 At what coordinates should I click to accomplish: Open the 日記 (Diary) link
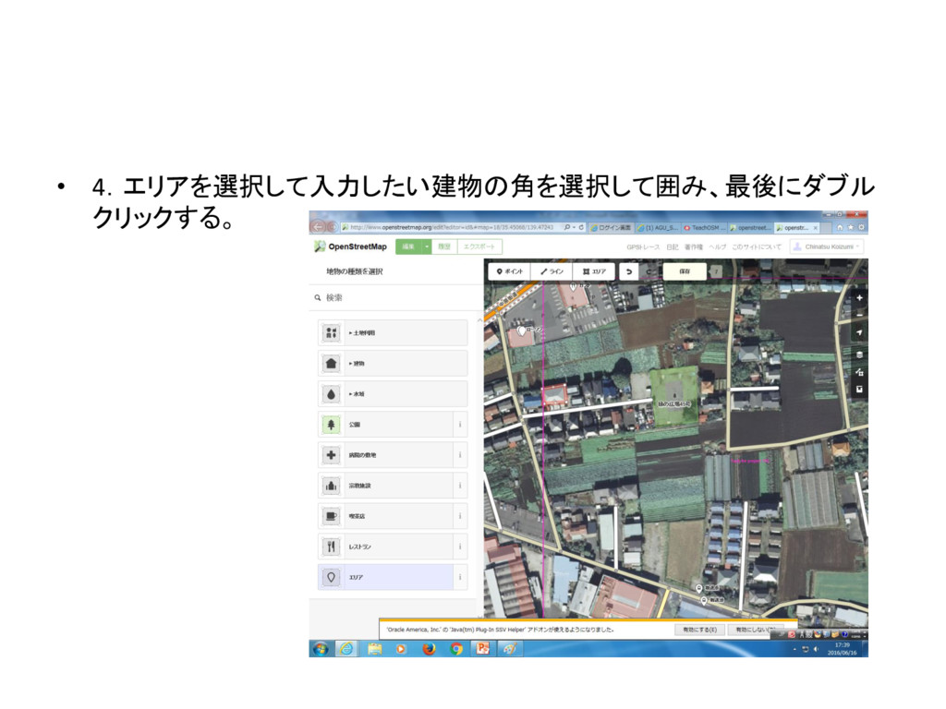coord(673,247)
